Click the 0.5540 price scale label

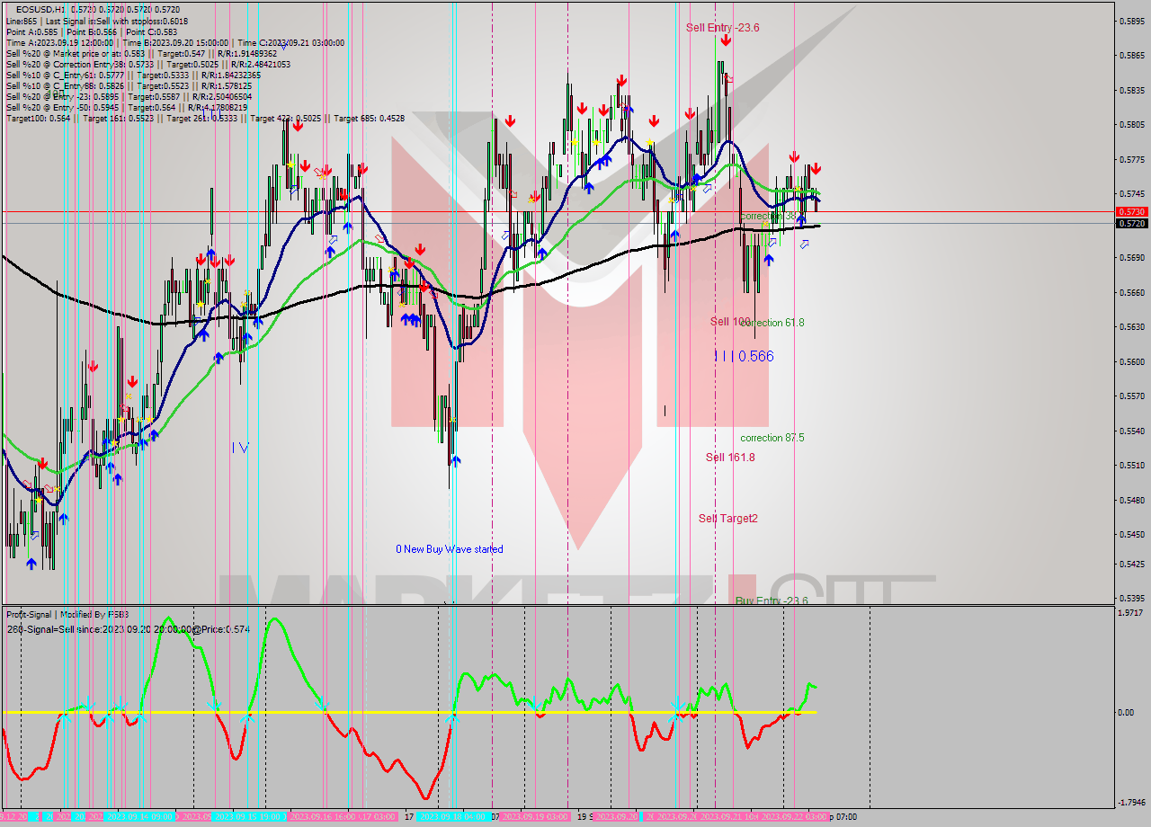(1131, 431)
